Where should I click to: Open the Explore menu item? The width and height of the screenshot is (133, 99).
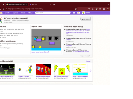point(15,13)
